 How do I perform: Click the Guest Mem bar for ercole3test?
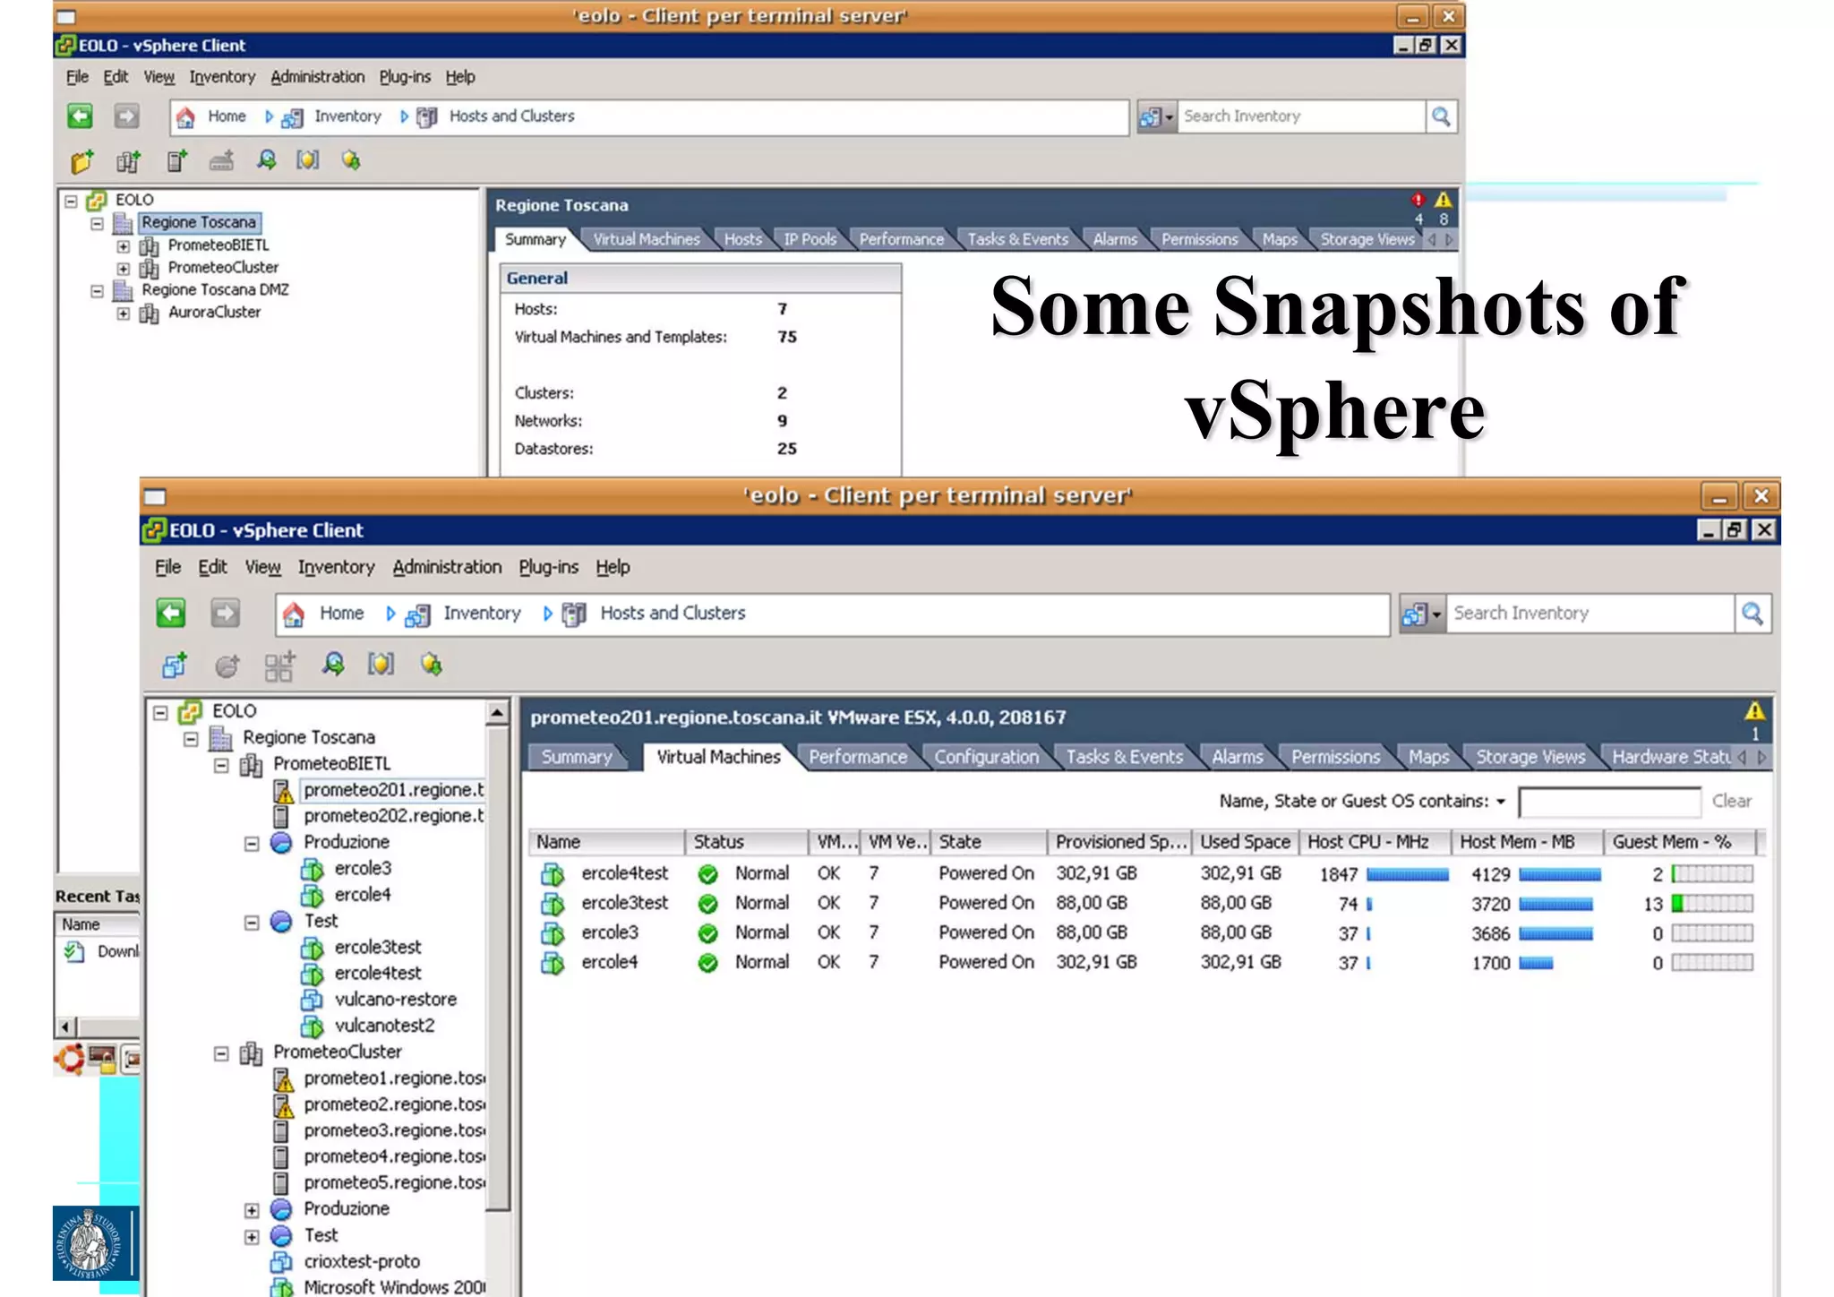1711,904
